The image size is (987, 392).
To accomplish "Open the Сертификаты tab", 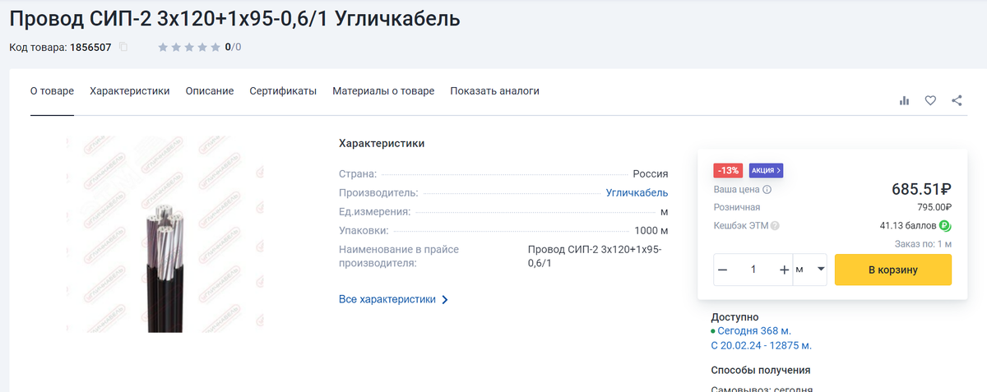I will click(x=283, y=91).
